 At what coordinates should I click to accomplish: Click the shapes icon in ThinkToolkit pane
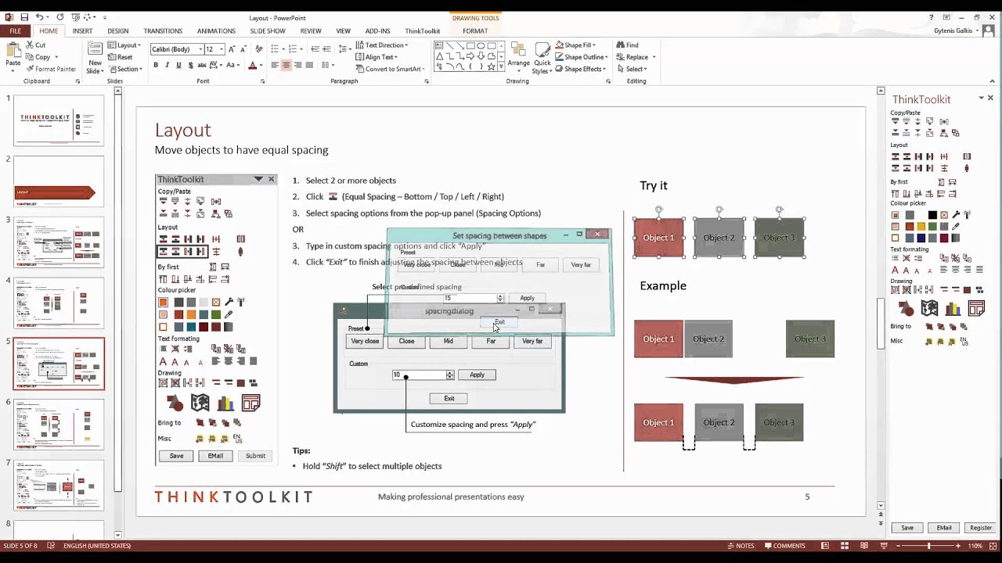(906, 308)
